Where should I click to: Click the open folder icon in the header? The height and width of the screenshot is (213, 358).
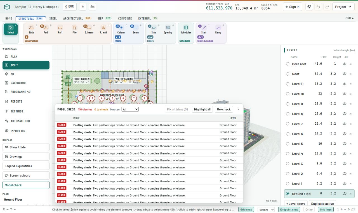coord(92,7)
